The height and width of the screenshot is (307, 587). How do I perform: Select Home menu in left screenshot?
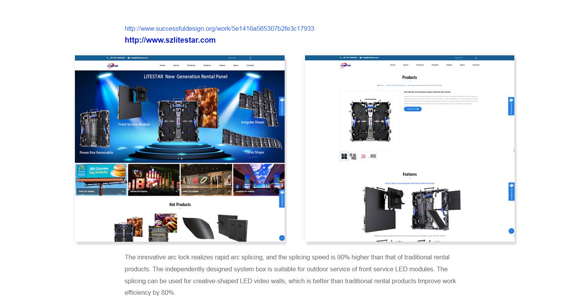click(163, 65)
